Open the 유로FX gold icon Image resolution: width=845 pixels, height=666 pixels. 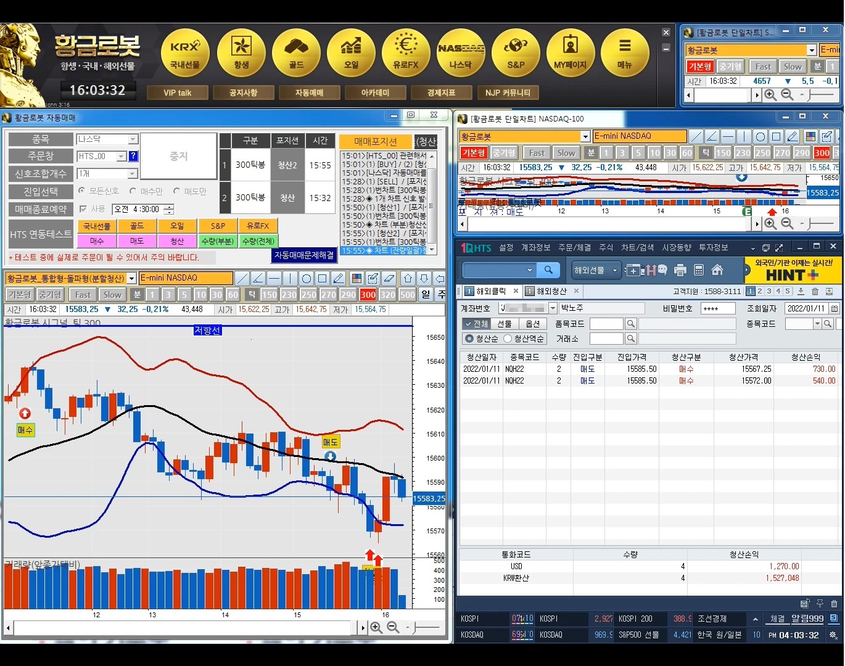pos(406,53)
